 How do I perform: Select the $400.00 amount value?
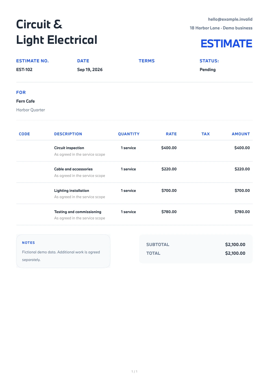tap(242, 148)
